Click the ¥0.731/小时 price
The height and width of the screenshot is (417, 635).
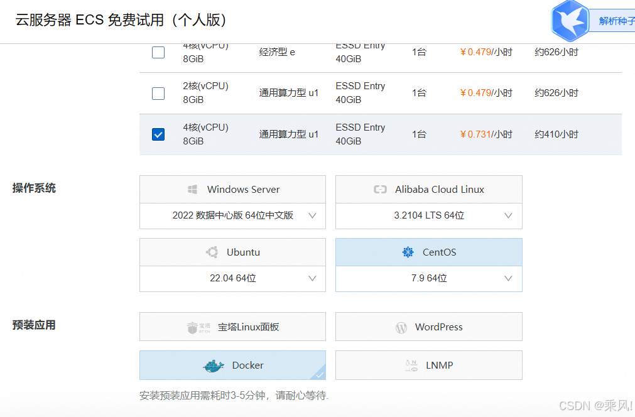pos(486,134)
